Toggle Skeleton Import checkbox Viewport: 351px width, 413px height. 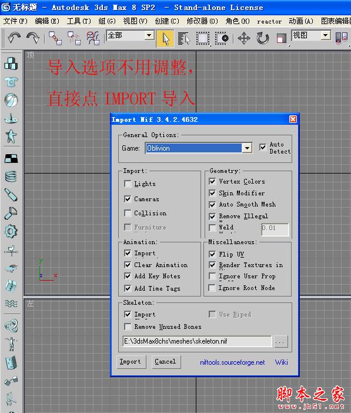(x=128, y=314)
